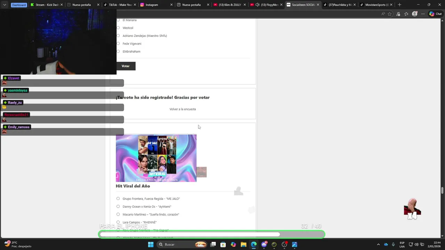Image resolution: width=445 pixels, height=250 pixels.
Task: Open the Copilot app in the taskbar
Action: coord(233,244)
